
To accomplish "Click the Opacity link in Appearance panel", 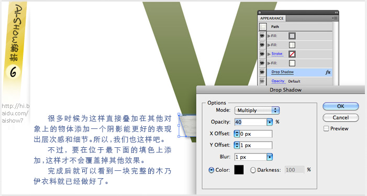I will coord(279,81).
